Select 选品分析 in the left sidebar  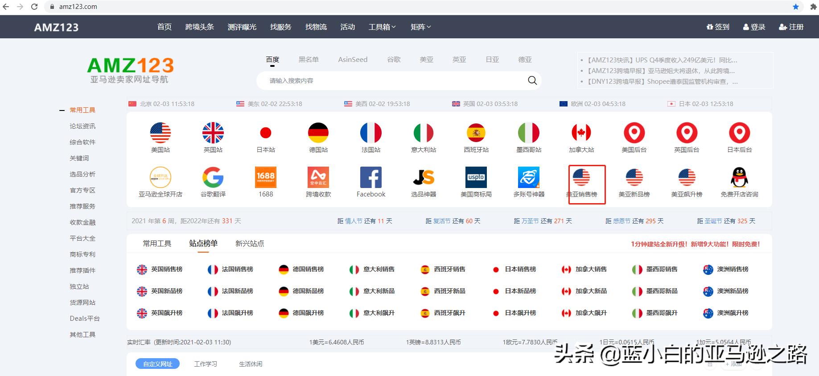click(82, 174)
